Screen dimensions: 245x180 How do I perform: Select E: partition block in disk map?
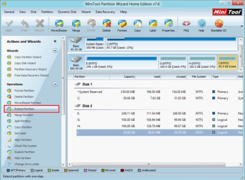121,63
